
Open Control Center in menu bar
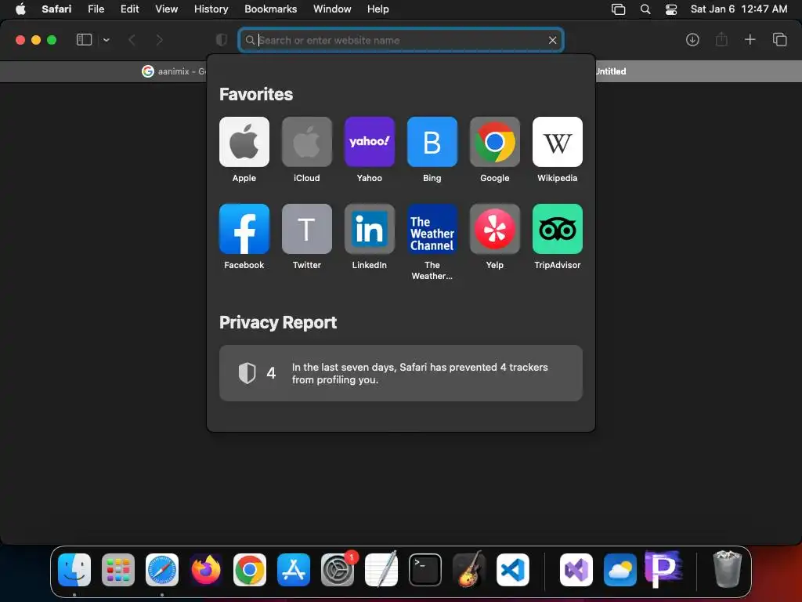click(x=671, y=9)
